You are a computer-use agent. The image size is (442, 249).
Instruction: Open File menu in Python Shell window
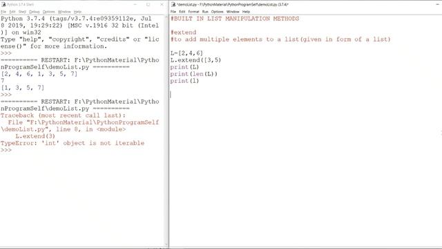click(x=3, y=12)
